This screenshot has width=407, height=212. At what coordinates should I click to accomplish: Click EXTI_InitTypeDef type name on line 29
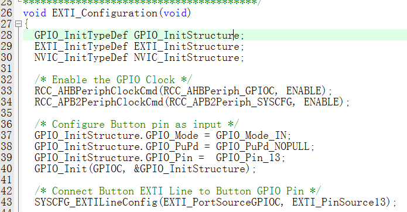point(81,46)
